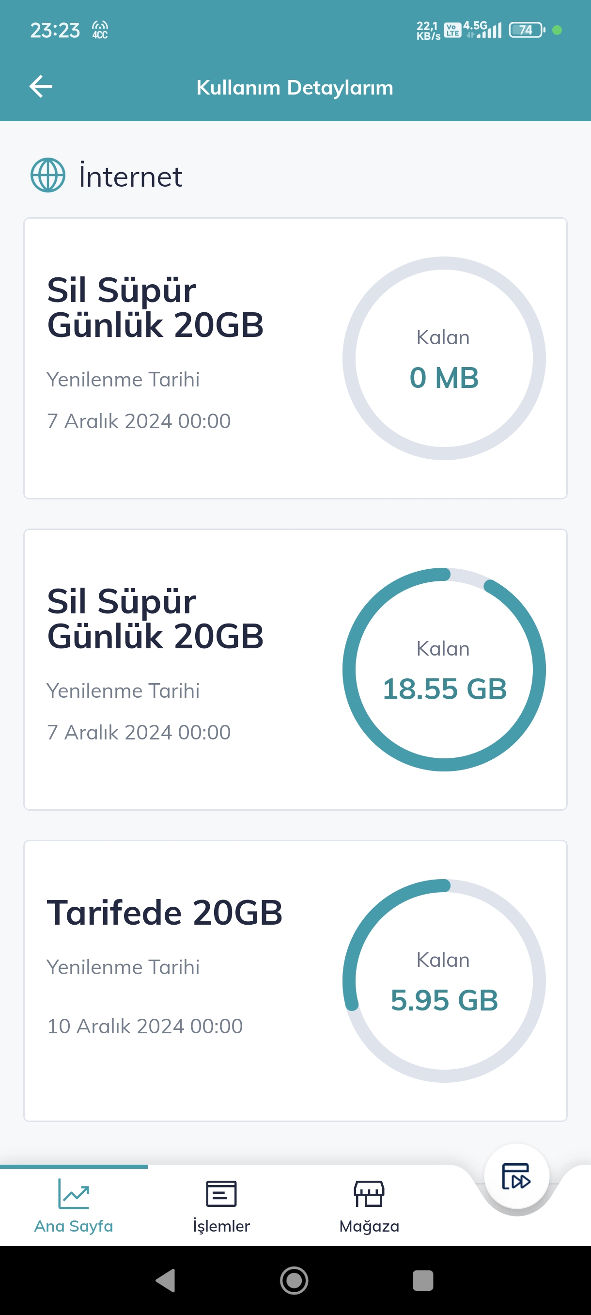The width and height of the screenshot is (591, 1315).
Task: Tap the 5.95 GB remaining usage ring
Action: [444, 980]
